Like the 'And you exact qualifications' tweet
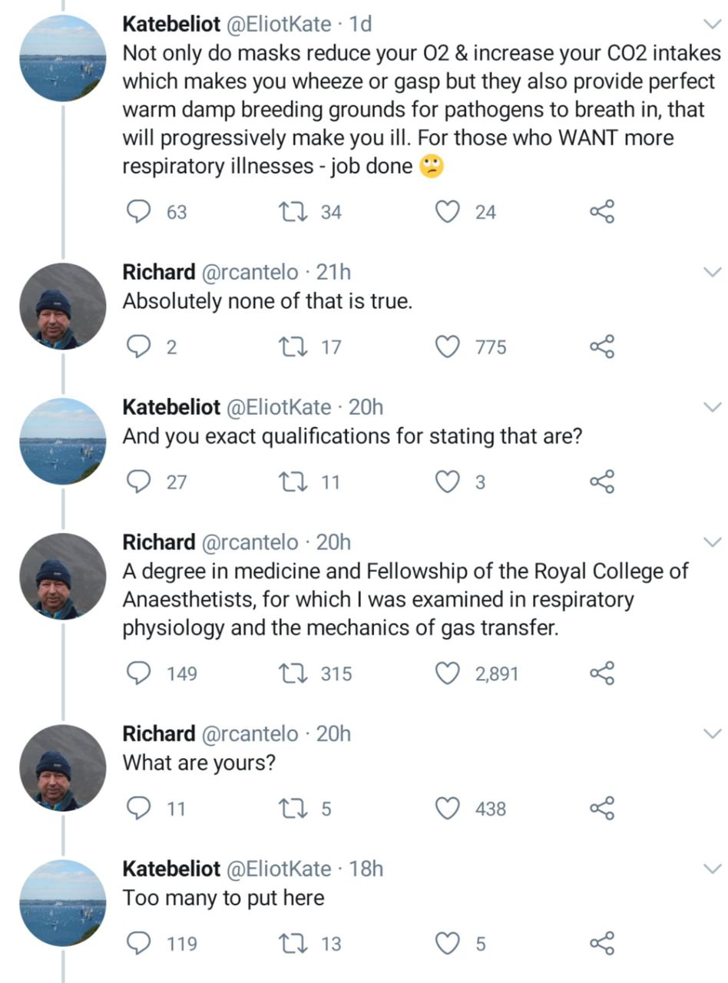This screenshot has height=983, width=728. tap(448, 482)
